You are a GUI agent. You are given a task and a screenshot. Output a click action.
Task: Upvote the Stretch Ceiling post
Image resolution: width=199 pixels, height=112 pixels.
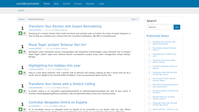20,91
